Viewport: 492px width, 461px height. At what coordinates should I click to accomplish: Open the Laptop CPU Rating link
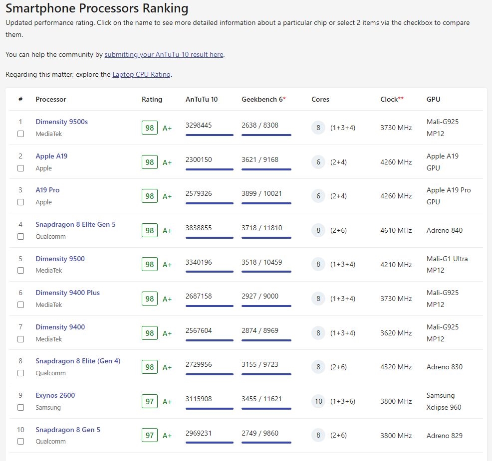pyautogui.click(x=141, y=74)
